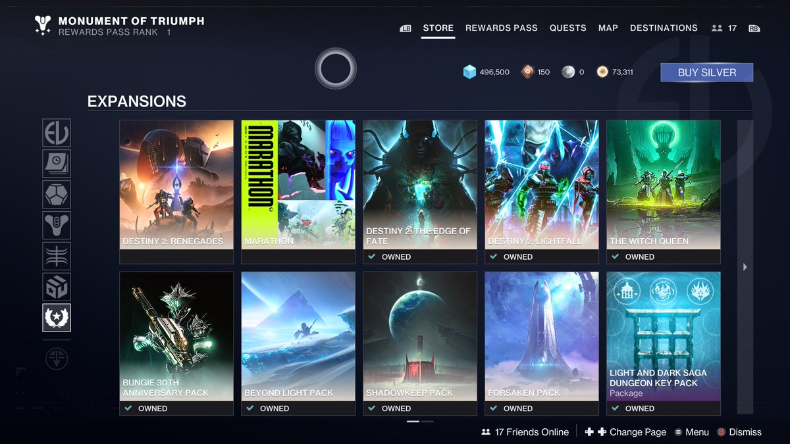The width and height of the screenshot is (790, 444).
Task: Click the Menu footer label
Action: tap(697, 432)
